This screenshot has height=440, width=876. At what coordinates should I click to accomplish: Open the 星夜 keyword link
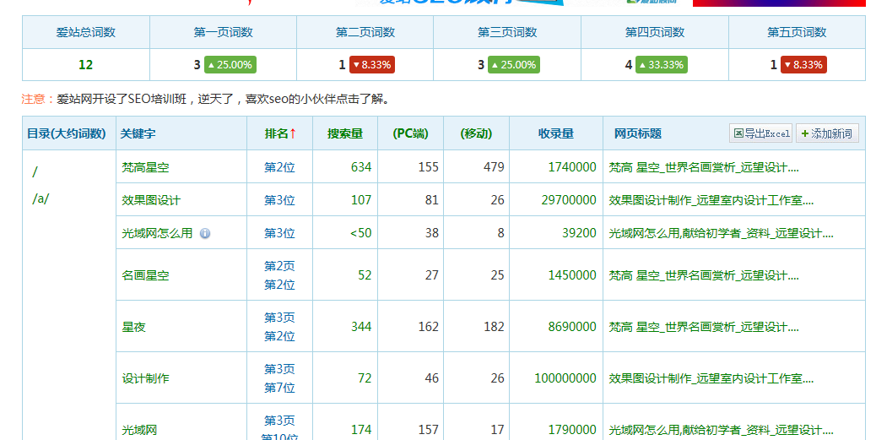click(x=133, y=327)
